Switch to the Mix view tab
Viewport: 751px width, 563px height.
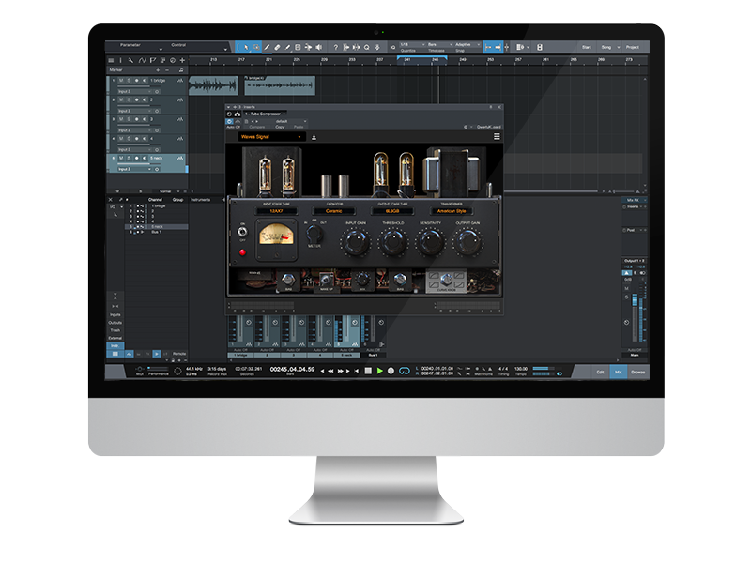(619, 372)
